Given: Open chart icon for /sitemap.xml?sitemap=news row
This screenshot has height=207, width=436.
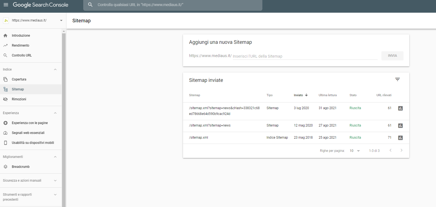Looking at the screenshot, I should [x=400, y=126].
